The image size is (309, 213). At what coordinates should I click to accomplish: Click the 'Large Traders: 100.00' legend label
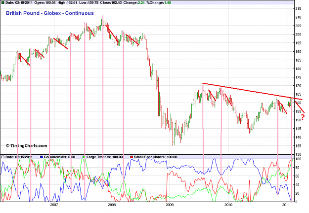tap(104, 157)
